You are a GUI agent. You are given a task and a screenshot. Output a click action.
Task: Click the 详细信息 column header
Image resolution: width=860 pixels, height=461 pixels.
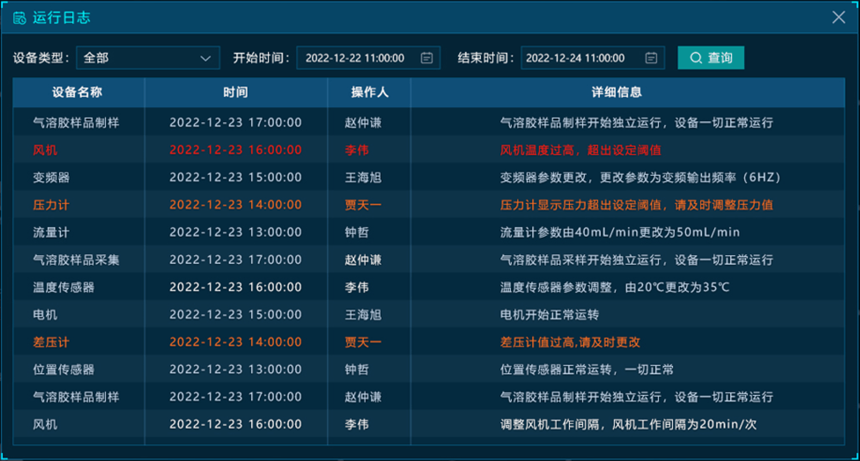coord(616,92)
